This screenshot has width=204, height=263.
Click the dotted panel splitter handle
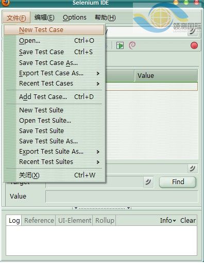102,208
